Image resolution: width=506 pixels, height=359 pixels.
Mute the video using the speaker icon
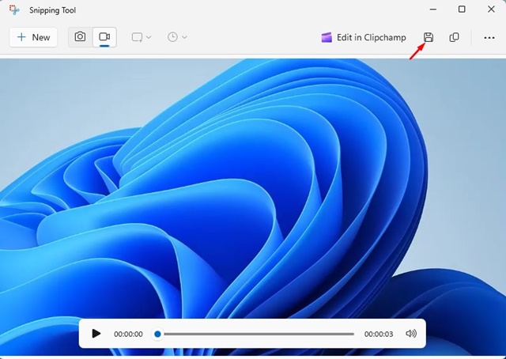click(x=411, y=334)
